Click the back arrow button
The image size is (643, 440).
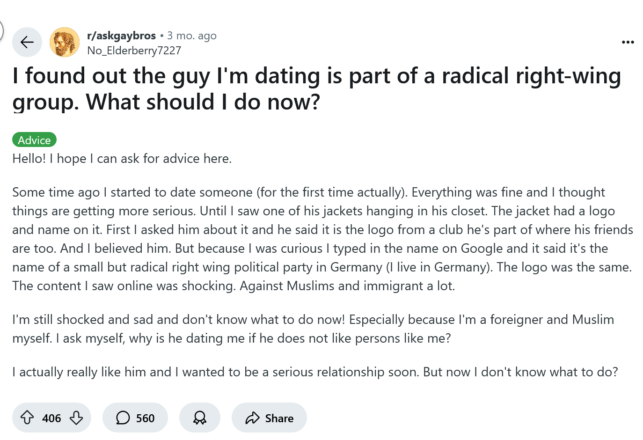coord(27,42)
